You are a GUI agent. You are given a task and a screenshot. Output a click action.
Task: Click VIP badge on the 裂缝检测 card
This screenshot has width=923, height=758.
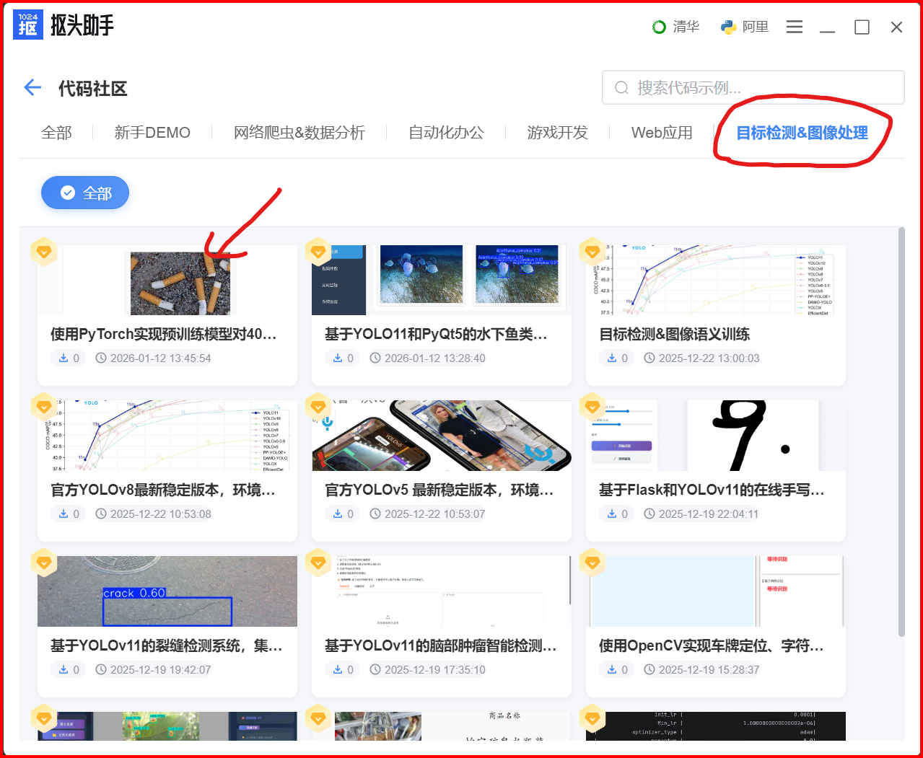44,563
